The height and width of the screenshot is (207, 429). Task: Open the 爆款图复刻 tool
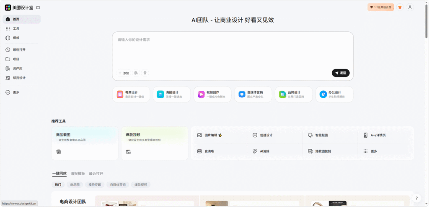pyautogui.click(x=330, y=151)
